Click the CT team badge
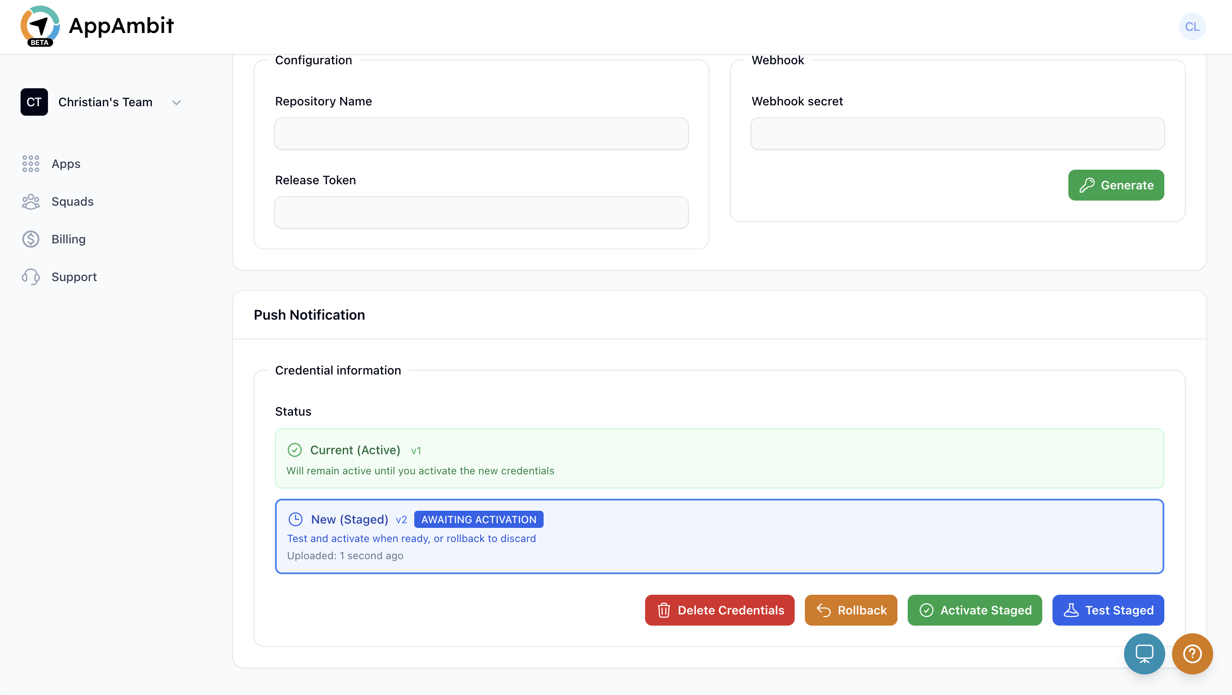Viewport: 1232px width, 695px height. coord(34,102)
